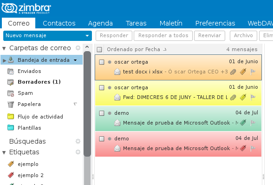Click the gear icon next to Búsquedas
The image size is (273, 185).
[x=78, y=141]
